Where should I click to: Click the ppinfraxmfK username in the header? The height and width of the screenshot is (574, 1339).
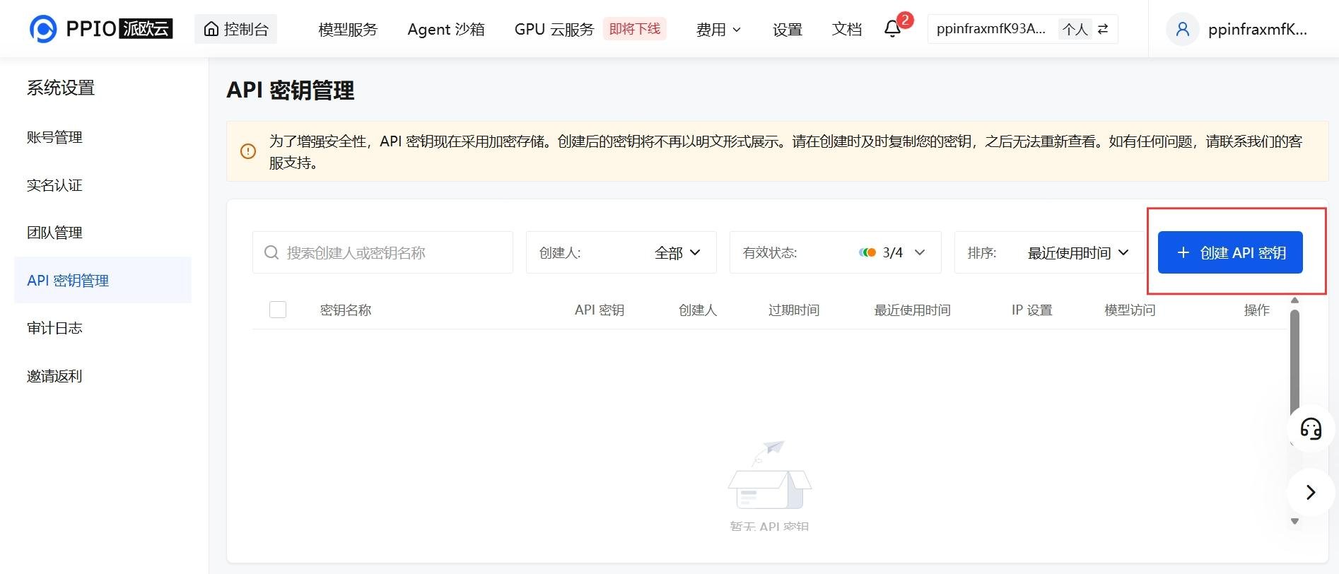(x=1258, y=29)
